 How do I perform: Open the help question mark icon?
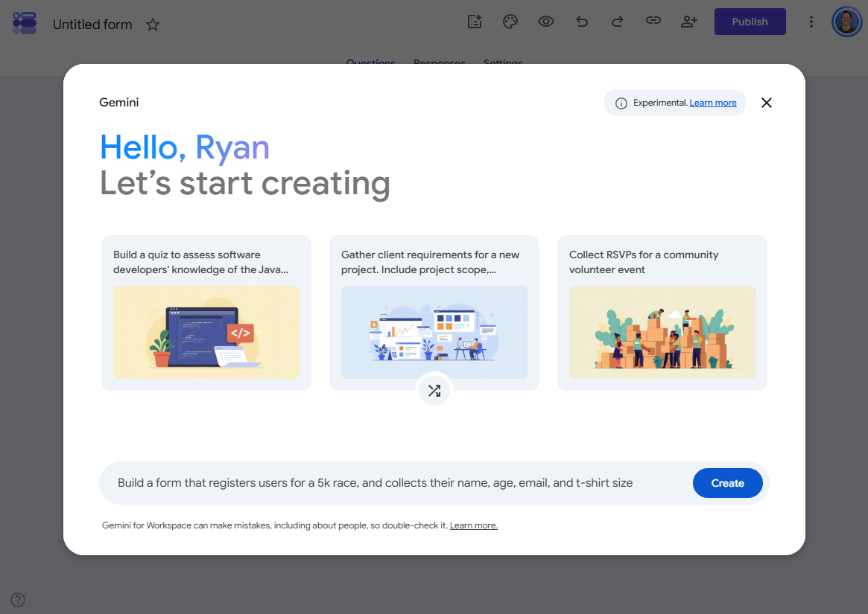(x=18, y=600)
